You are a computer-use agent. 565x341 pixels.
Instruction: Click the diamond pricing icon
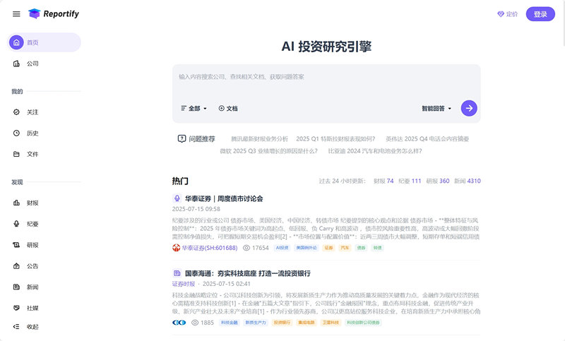501,14
